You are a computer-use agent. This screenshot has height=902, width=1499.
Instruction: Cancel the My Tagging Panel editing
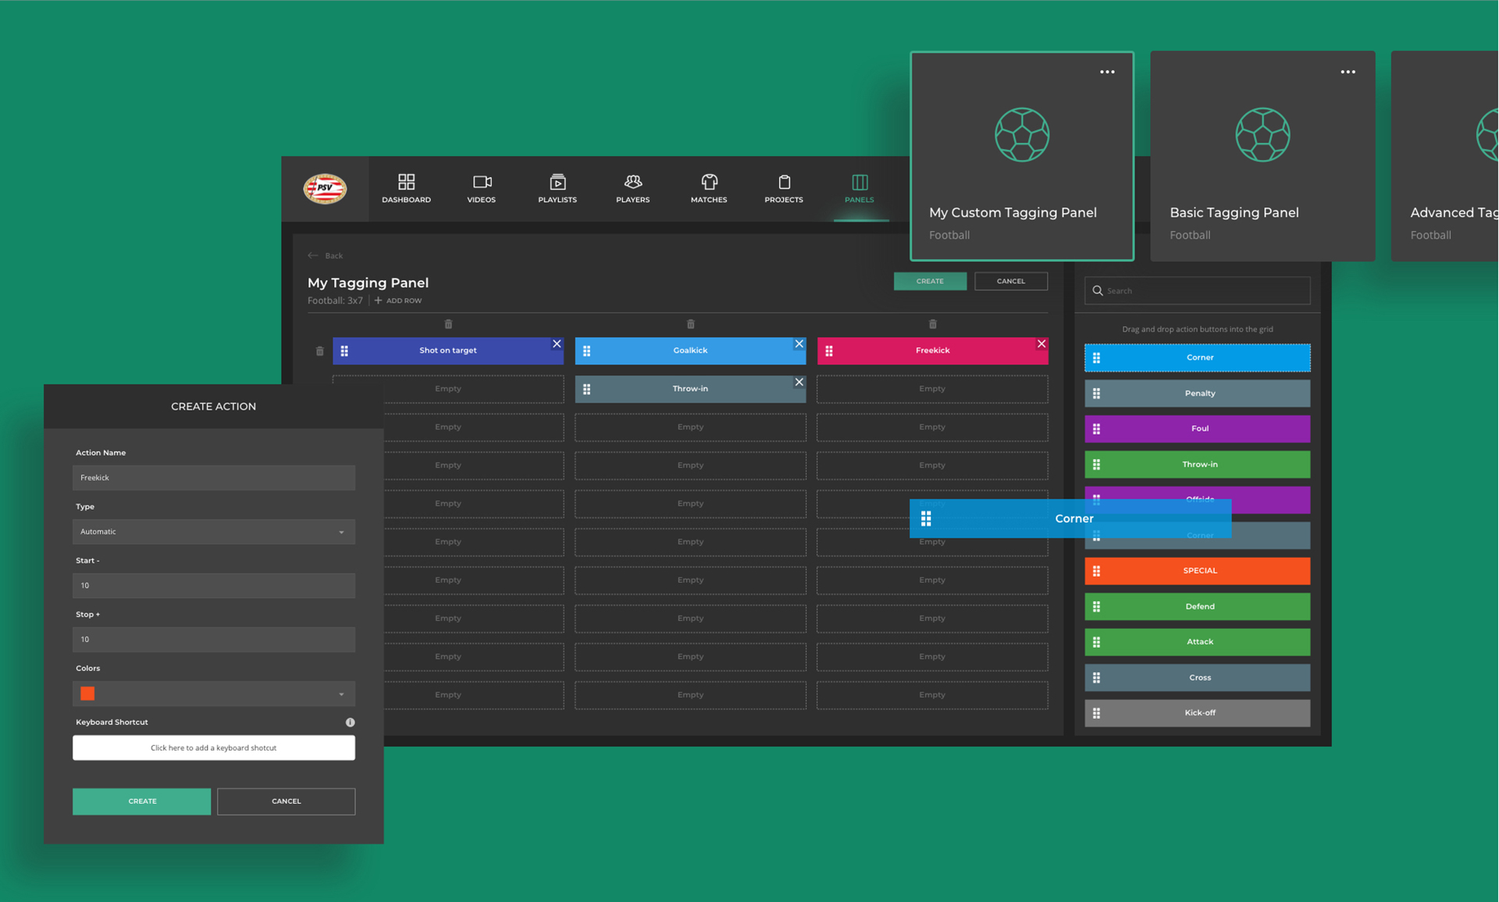pyautogui.click(x=1011, y=281)
